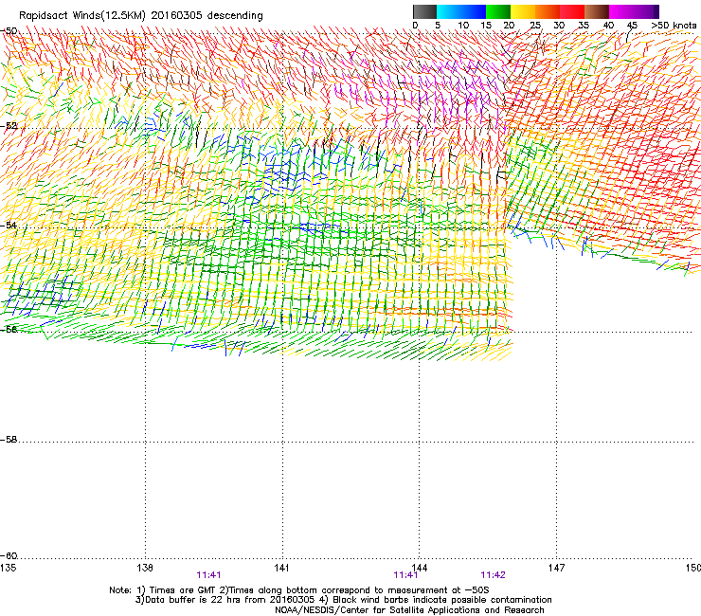Click the '135' longitude axis label
The height and width of the screenshot is (616, 701).
click(x=8, y=568)
